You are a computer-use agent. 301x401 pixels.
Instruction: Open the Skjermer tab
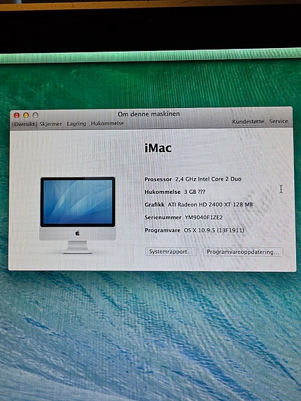point(50,123)
